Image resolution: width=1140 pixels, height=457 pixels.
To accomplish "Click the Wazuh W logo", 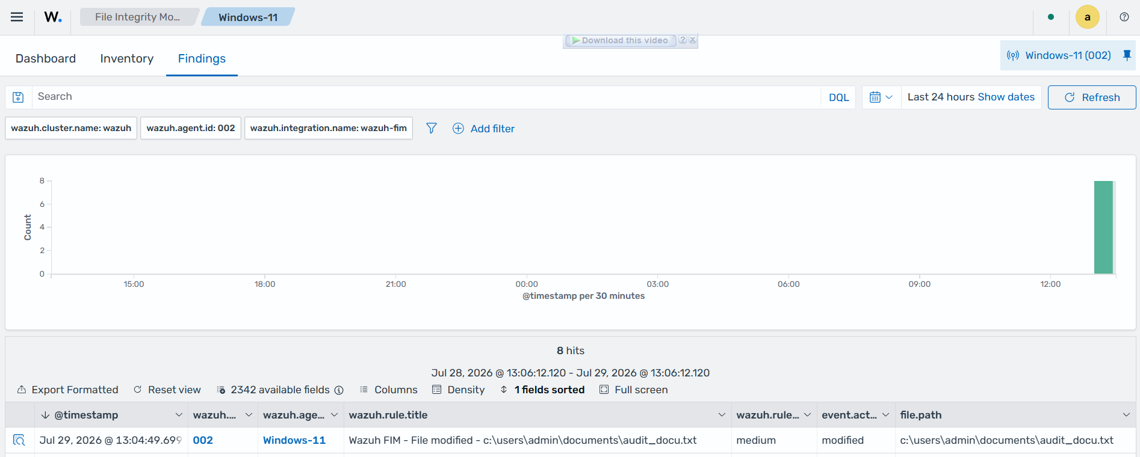I will pyautogui.click(x=53, y=17).
